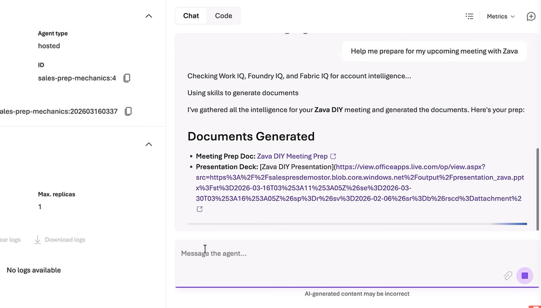Click the paperclip attach file icon
Image resolution: width=541 pixels, height=308 pixels.
pyautogui.click(x=508, y=276)
